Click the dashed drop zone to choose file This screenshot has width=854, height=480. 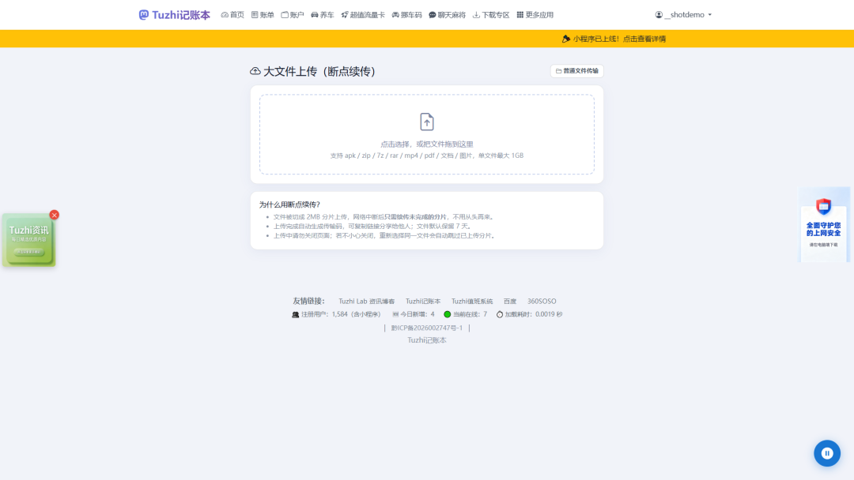coord(427,134)
